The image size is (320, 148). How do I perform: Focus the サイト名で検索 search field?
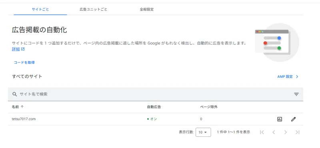[155, 94]
